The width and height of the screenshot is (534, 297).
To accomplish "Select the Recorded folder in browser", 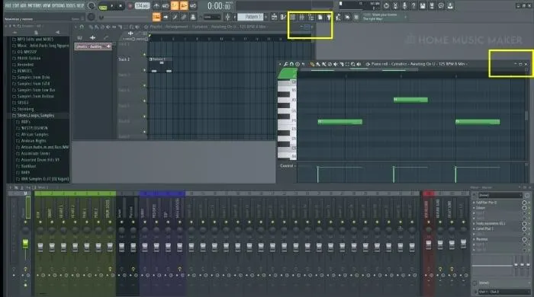I will 25,65.
